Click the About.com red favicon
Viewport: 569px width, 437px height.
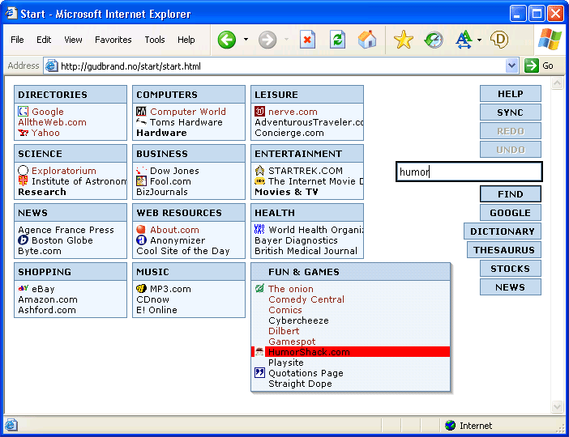click(x=141, y=229)
